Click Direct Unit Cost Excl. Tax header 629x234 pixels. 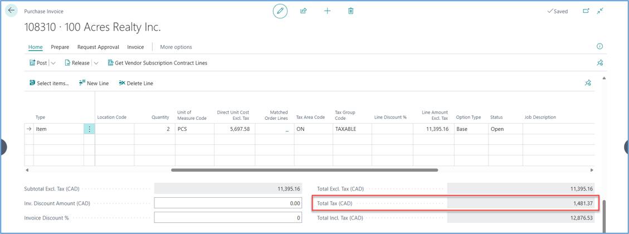233,115
